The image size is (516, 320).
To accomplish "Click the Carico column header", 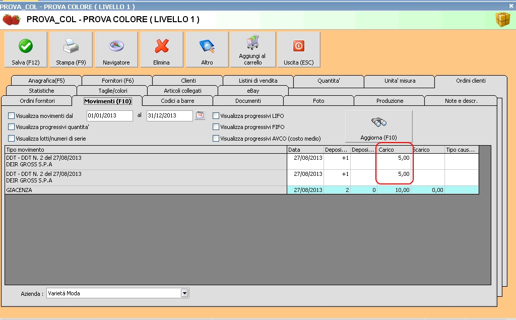I will click(394, 150).
